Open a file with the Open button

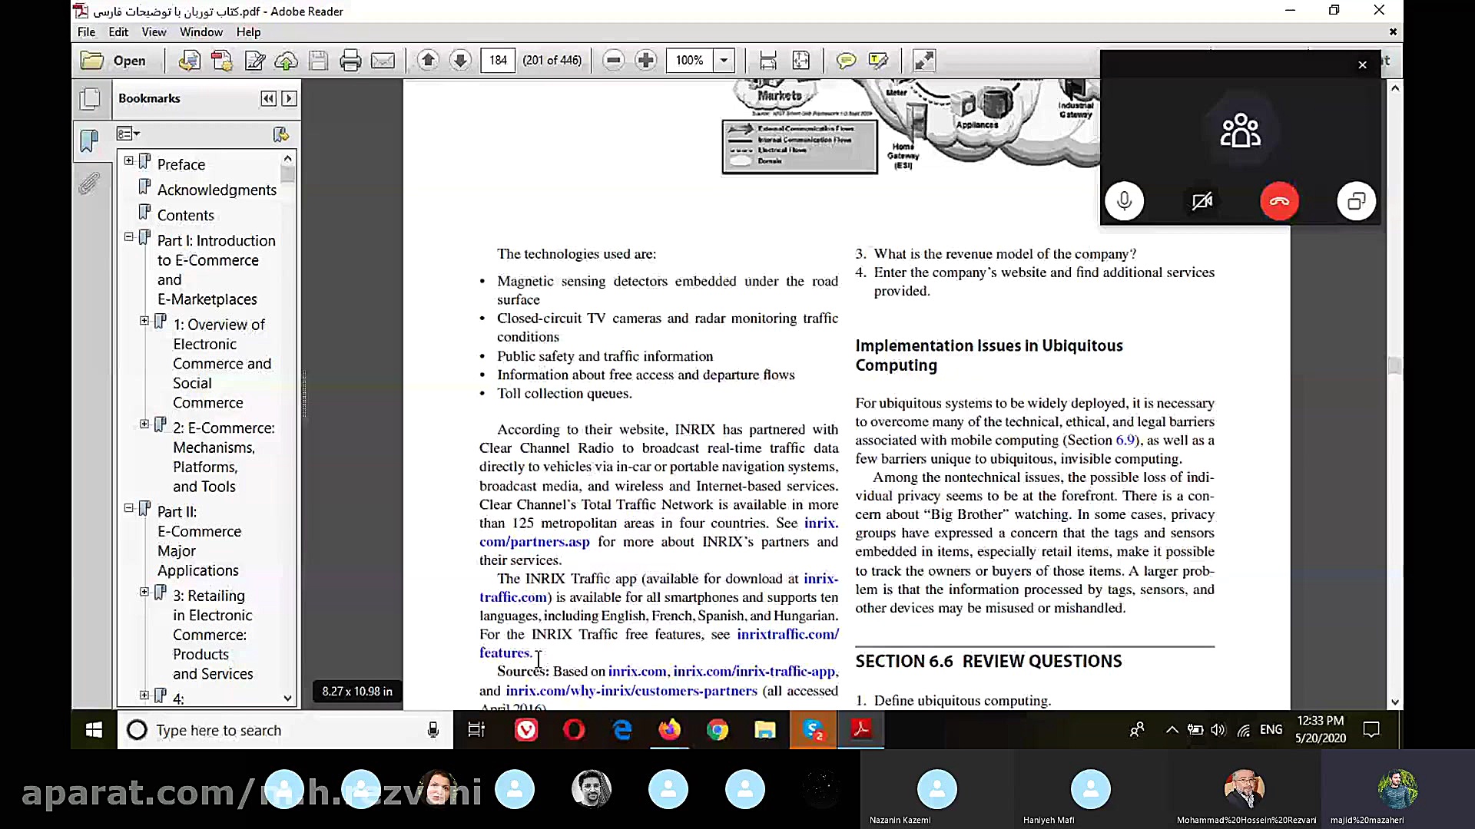[x=114, y=61]
